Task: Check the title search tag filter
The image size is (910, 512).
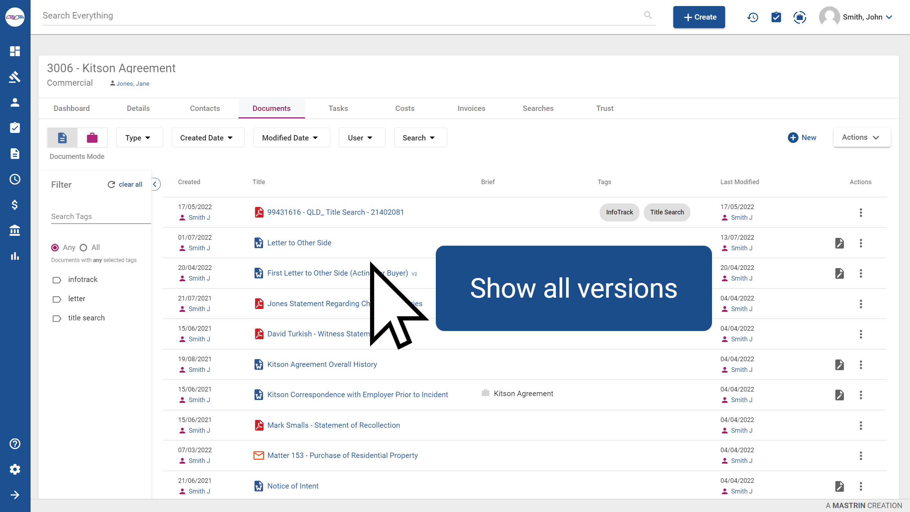Action: point(57,318)
